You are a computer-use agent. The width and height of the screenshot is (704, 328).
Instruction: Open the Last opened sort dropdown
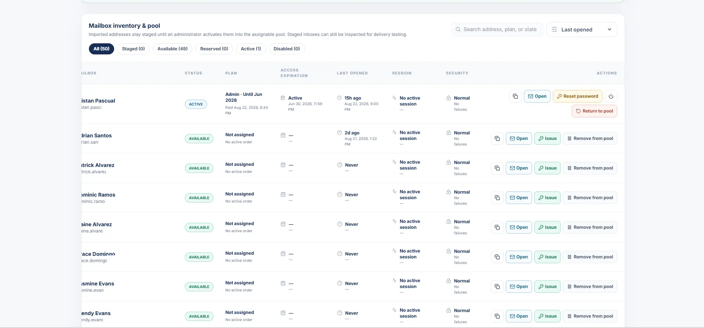click(x=582, y=30)
